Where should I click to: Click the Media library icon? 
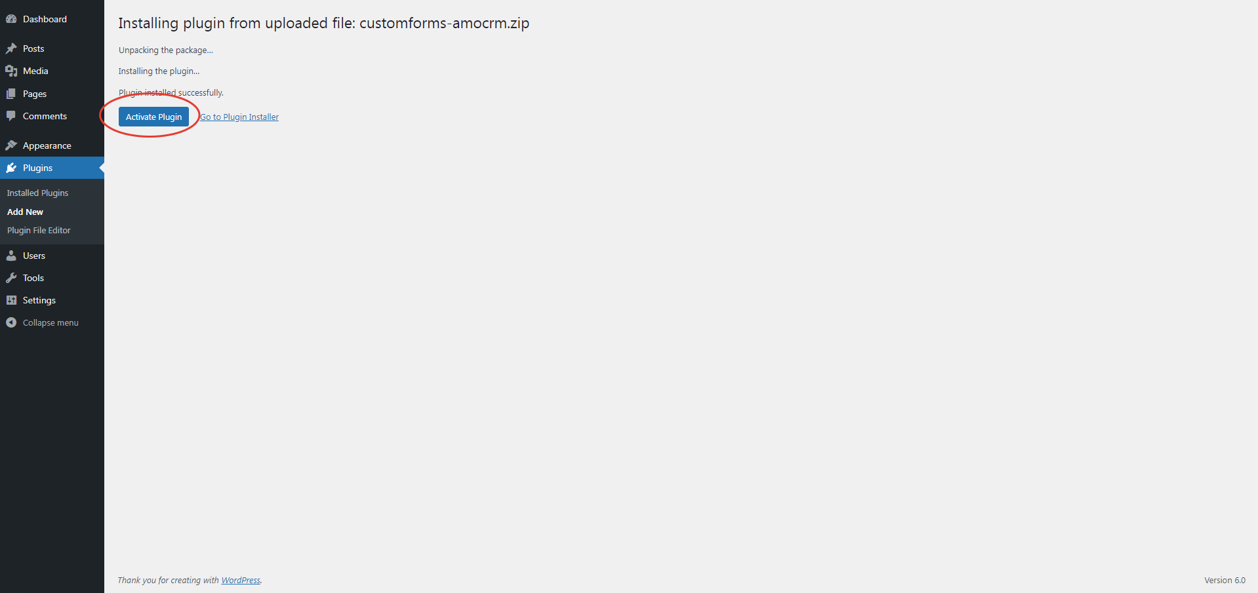11,71
